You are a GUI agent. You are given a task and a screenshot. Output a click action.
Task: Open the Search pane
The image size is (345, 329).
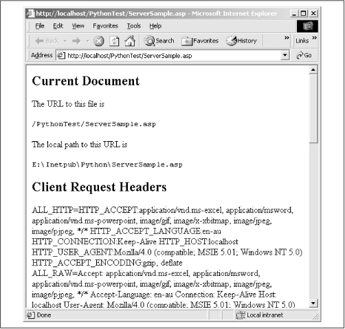[x=159, y=41]
